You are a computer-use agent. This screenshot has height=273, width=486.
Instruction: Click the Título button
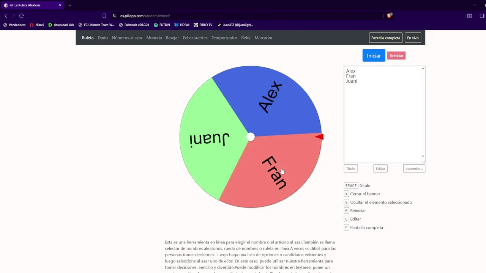click(x=351, y=169)
